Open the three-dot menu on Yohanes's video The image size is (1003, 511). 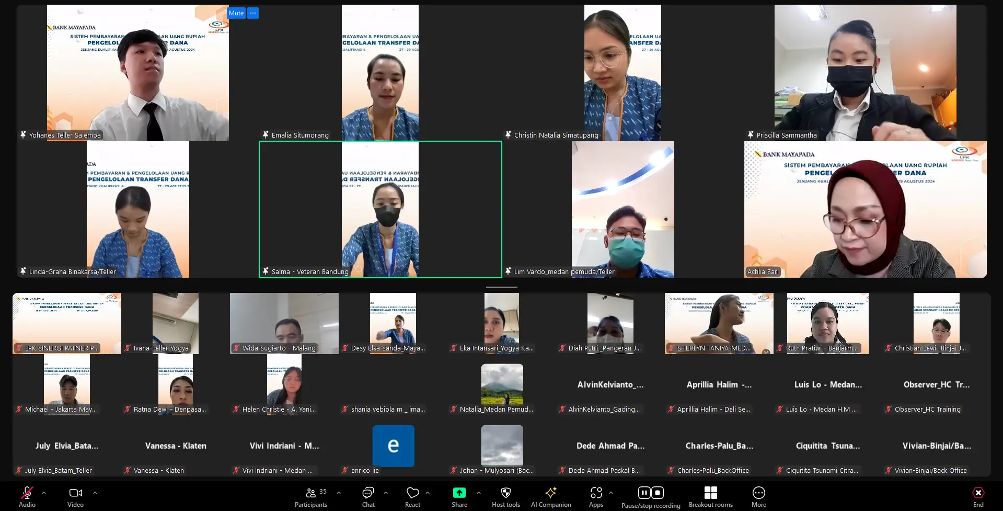(253, 13)
